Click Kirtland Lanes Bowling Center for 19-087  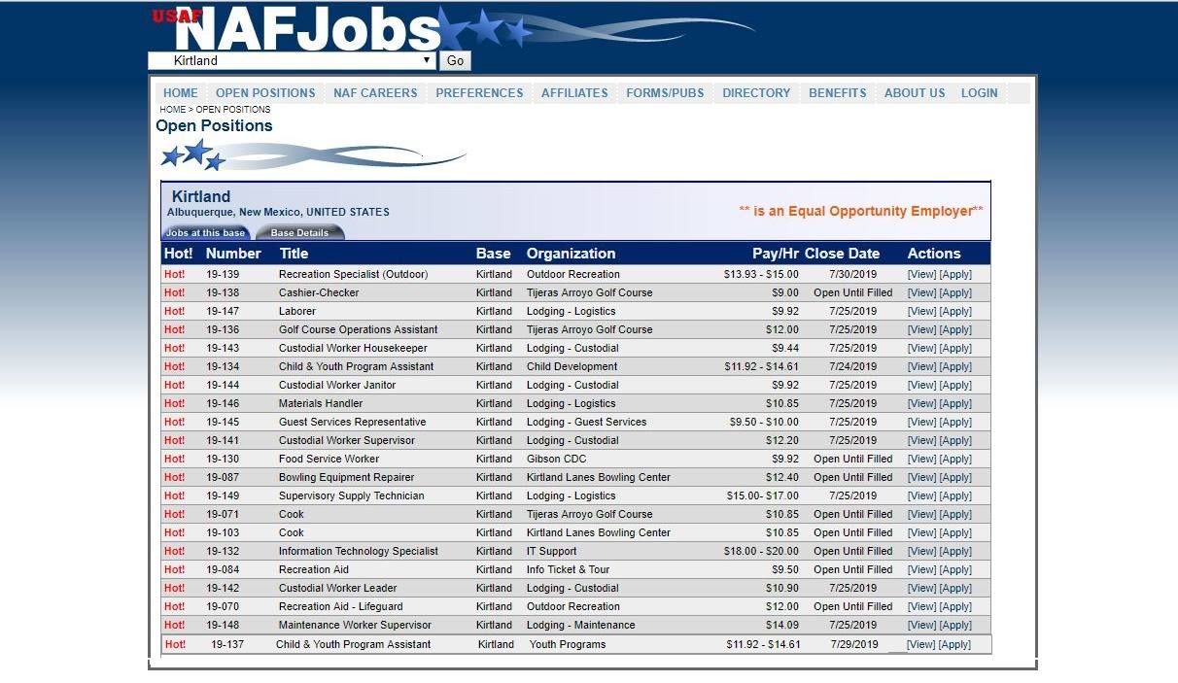[598, 478]
